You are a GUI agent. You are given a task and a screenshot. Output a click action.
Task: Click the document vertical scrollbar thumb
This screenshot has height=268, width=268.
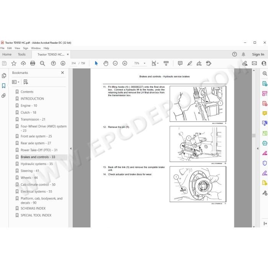[254, 136]
